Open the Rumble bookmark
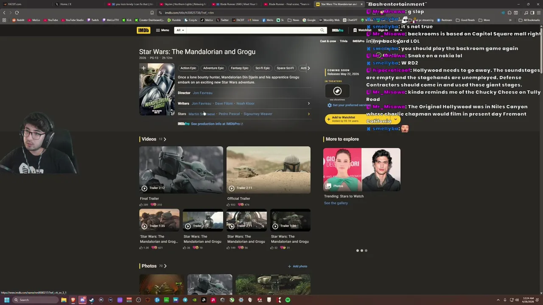Screen dimensions: 543x305 coord(174,20)
